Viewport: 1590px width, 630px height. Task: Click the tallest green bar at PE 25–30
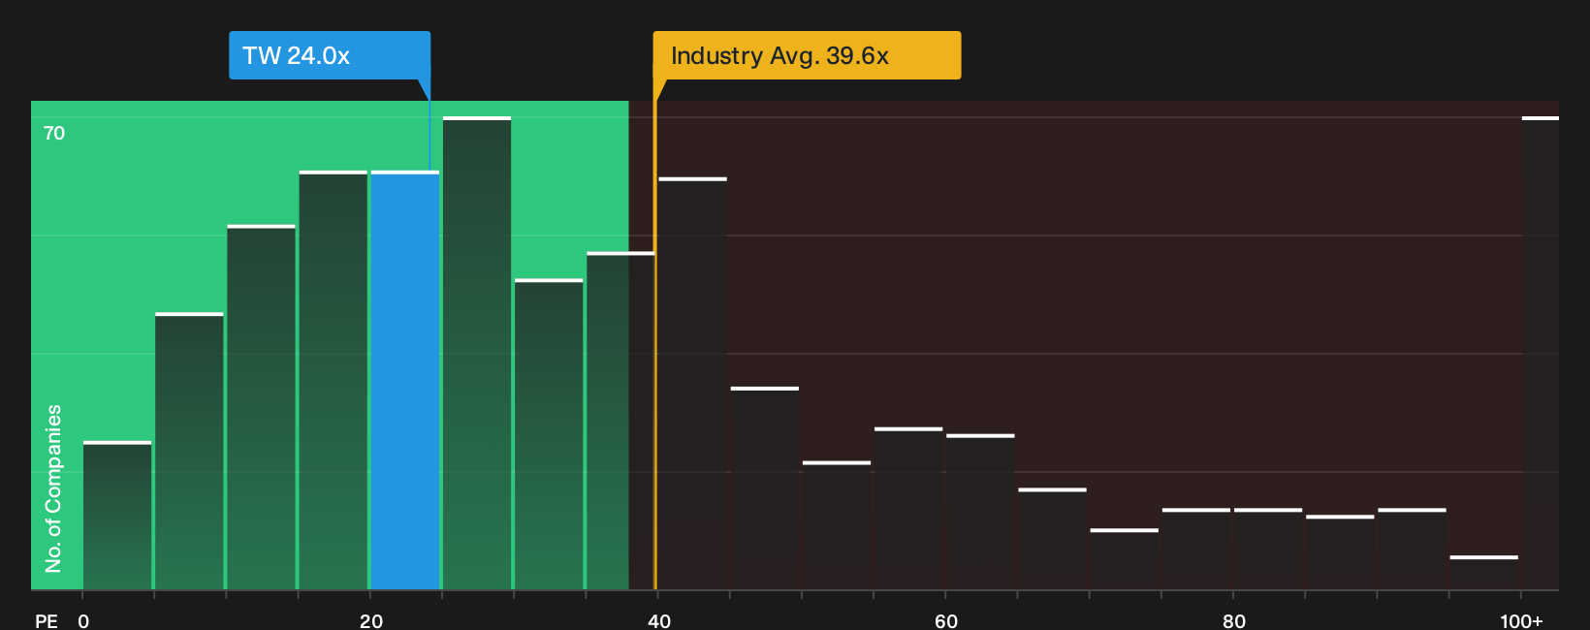click(477, 353)
